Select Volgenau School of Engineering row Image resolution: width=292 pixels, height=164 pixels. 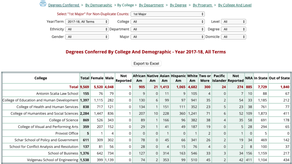point(146,160)
